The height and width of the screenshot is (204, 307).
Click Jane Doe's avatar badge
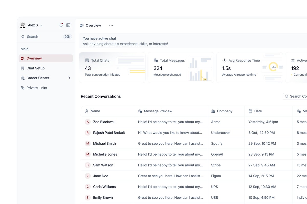tap(88, 176)
